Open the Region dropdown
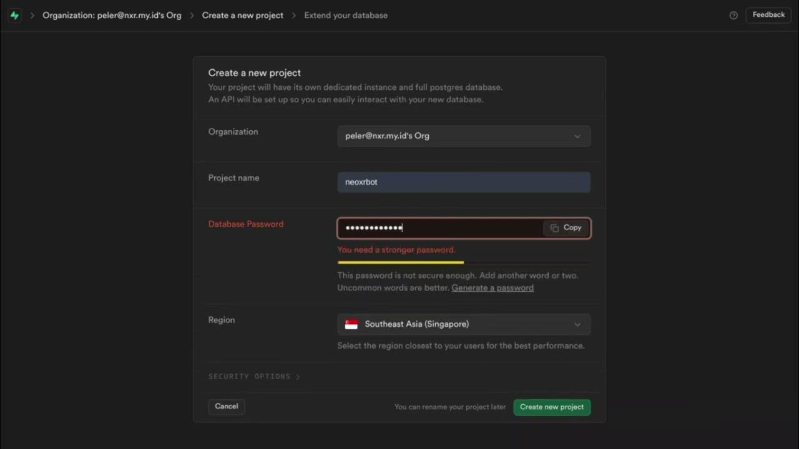This screenshot has height=449, width=799. (x=463, y=324)
